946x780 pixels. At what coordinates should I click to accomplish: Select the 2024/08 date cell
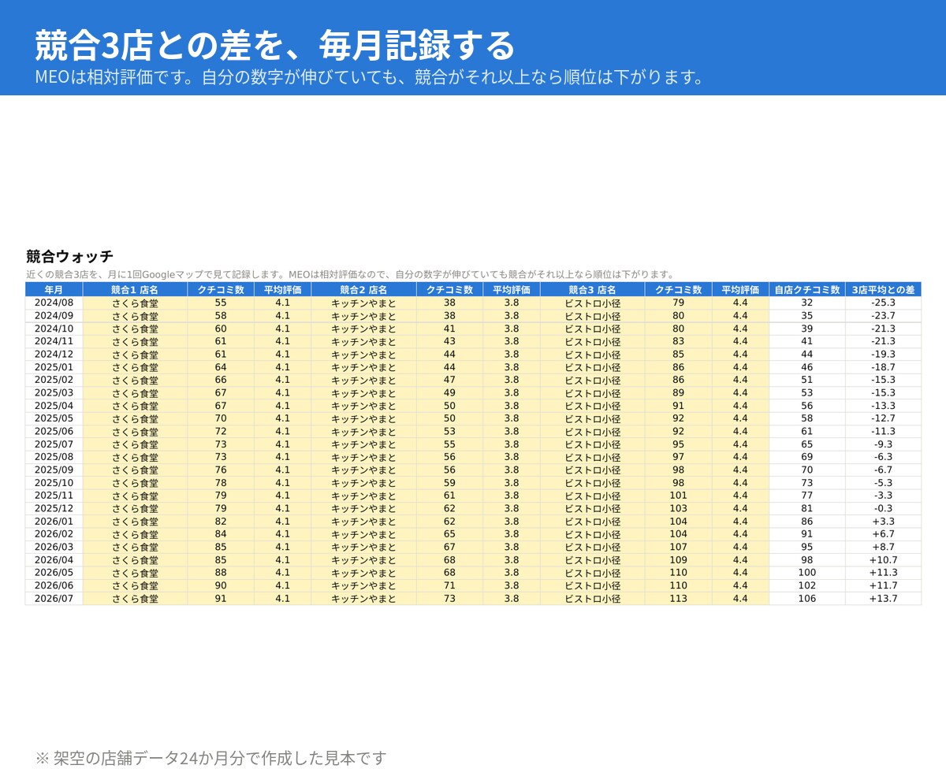(x=54, y=303)
